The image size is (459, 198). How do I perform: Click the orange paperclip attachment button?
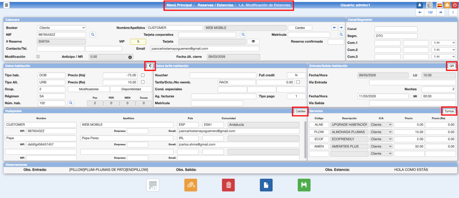click(191, 185)
